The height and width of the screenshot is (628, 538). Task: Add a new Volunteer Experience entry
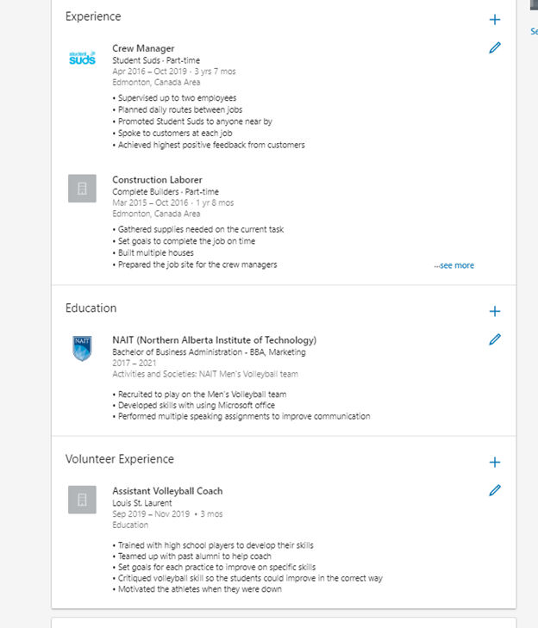click(x=494, y=462)
